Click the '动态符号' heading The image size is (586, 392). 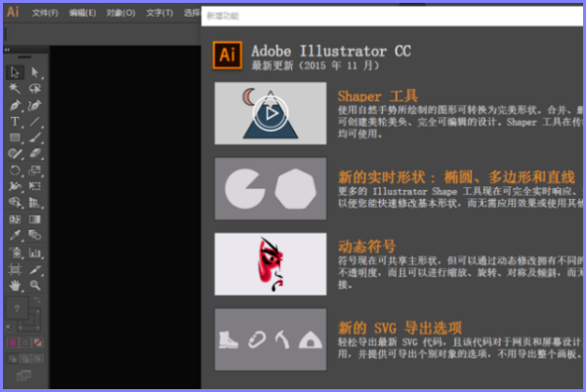pos(366,247)
